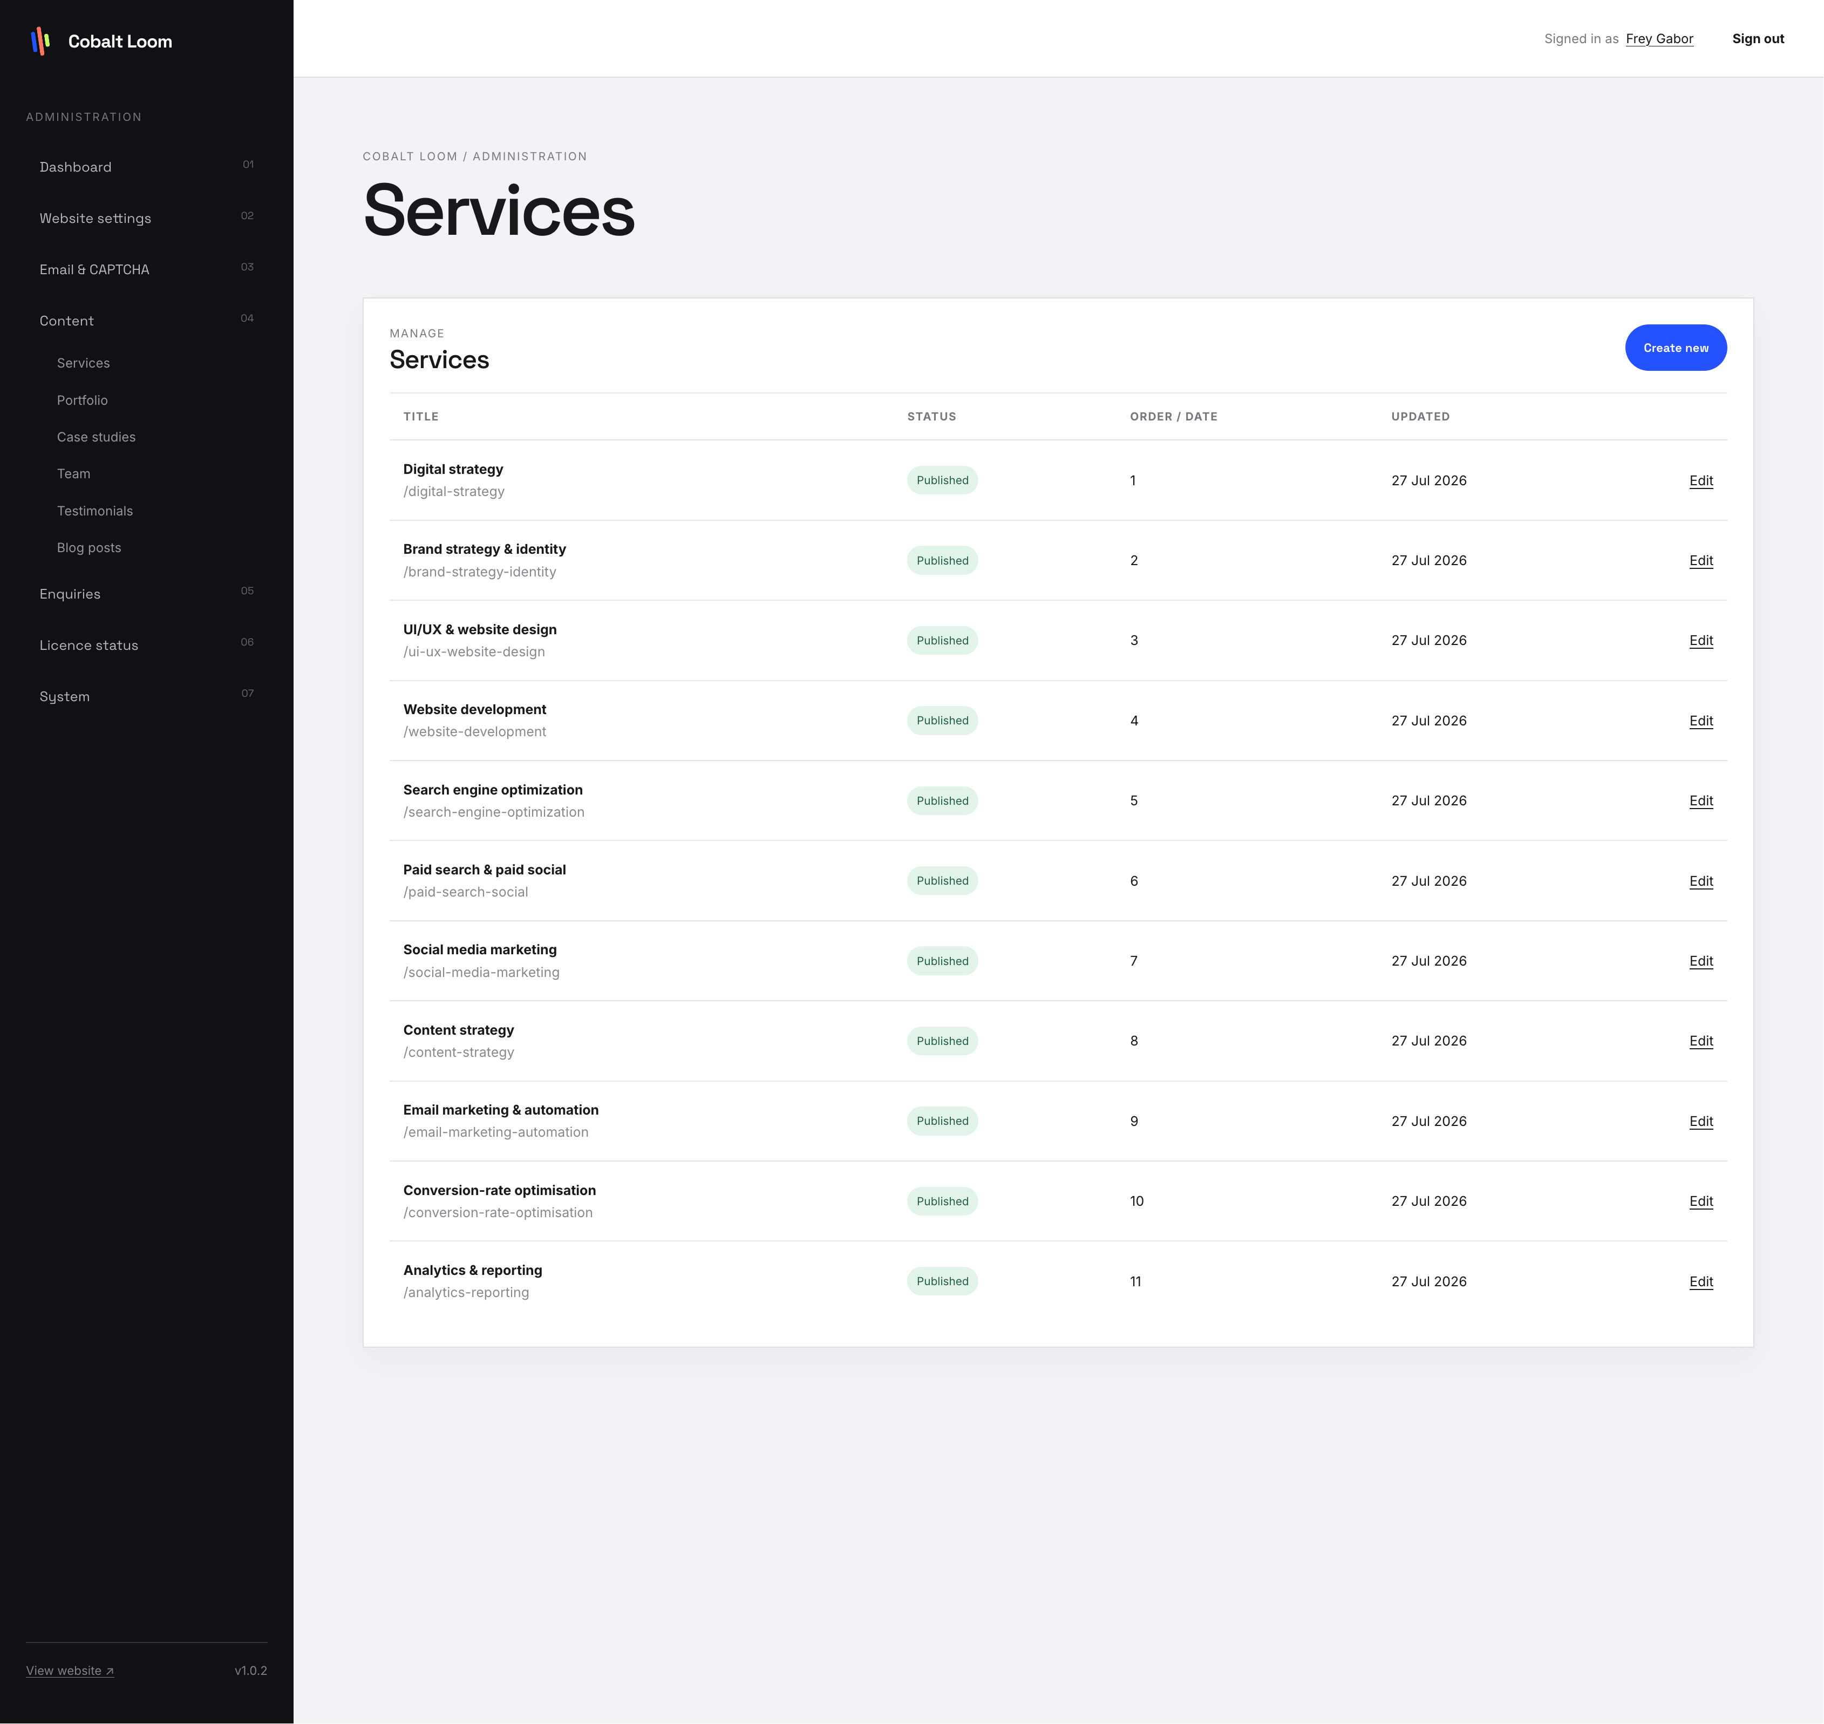Edit the Search engine optimization service

coord(1701,800)
